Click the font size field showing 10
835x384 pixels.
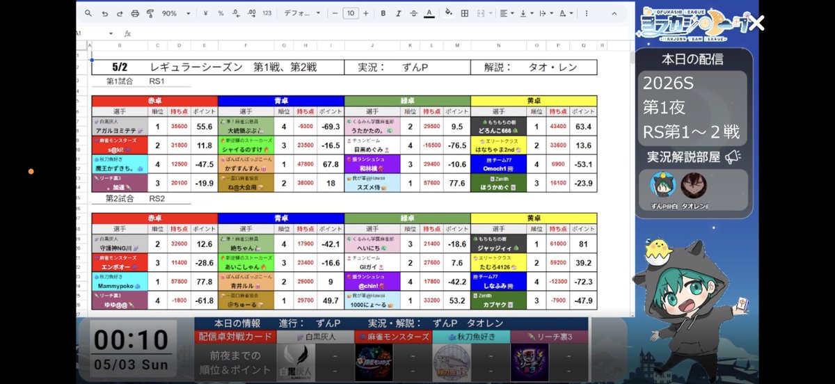350,13
